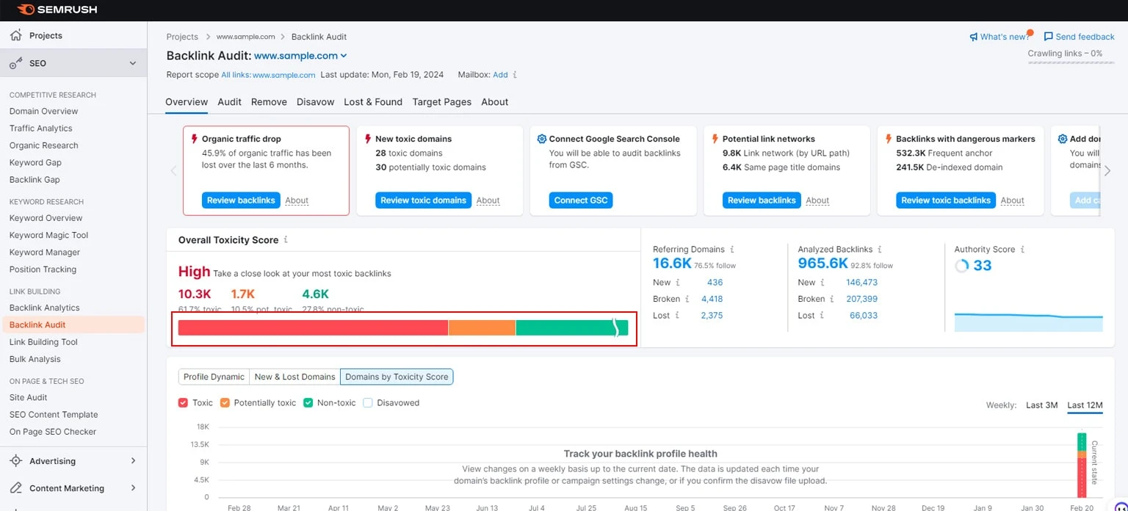Click info icon beside New analyzed backlinks
The image size is (1128, 511).
tap(822, 283)
